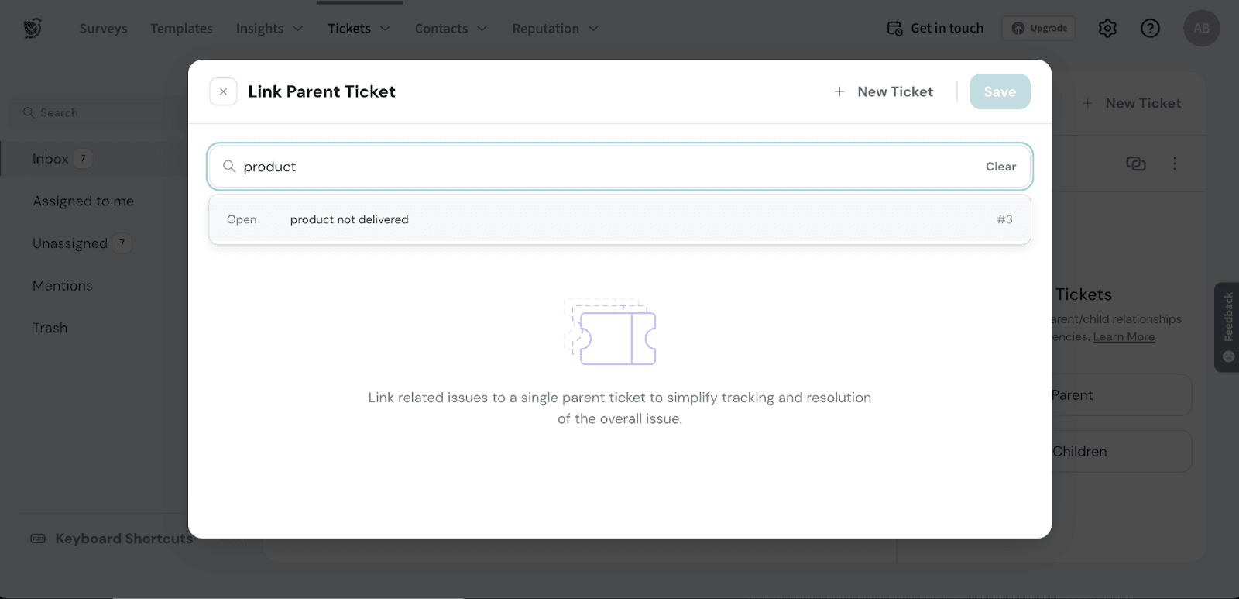
Task: Open the Surveys tab
Action: click(103, 29)
